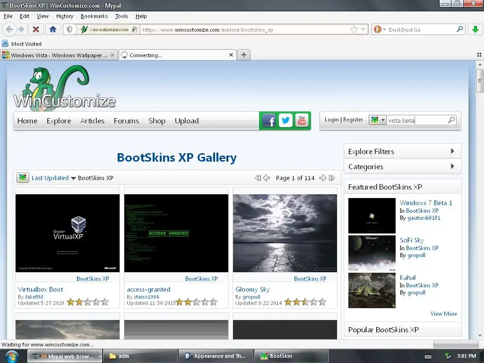Click the Register link
The image size is (484, 363).
point(353,120)
